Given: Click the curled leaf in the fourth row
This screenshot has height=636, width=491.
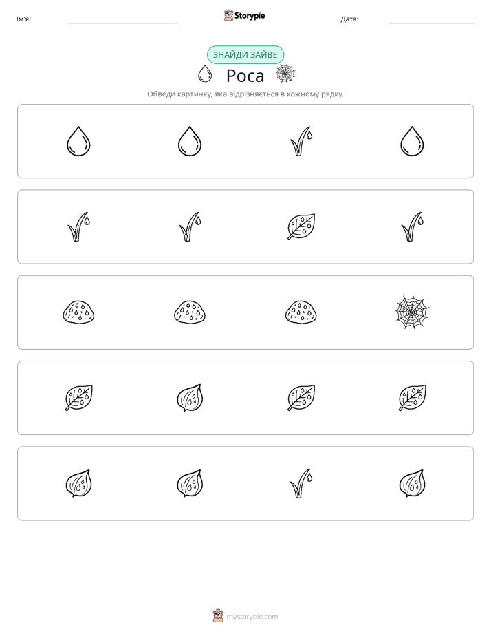Looking at the screenshot, I should pyautogui.click(x=190, y=398).
